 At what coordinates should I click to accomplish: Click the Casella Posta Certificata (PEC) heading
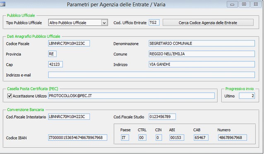click(x=33, y=89)
